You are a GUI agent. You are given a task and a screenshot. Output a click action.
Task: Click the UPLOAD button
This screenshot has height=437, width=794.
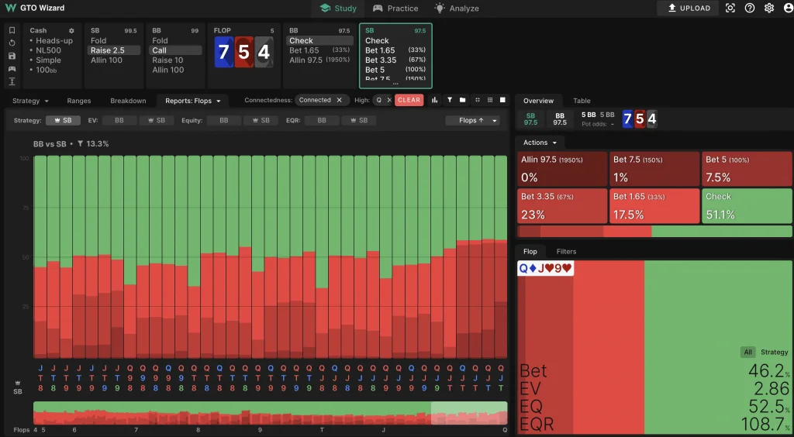pos(688,9)
